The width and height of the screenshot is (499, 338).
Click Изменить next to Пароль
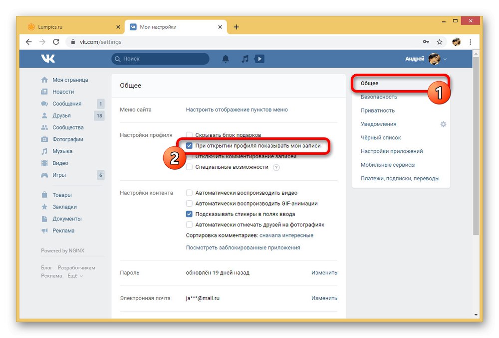coord(324,273)
